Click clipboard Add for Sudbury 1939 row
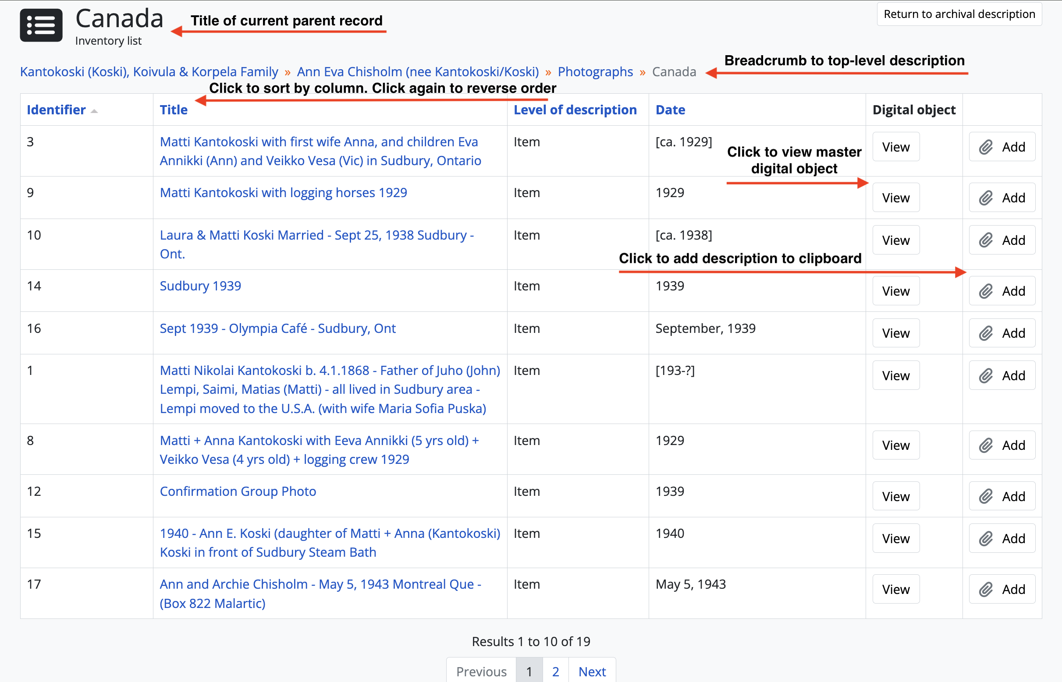 [1002, 291]
